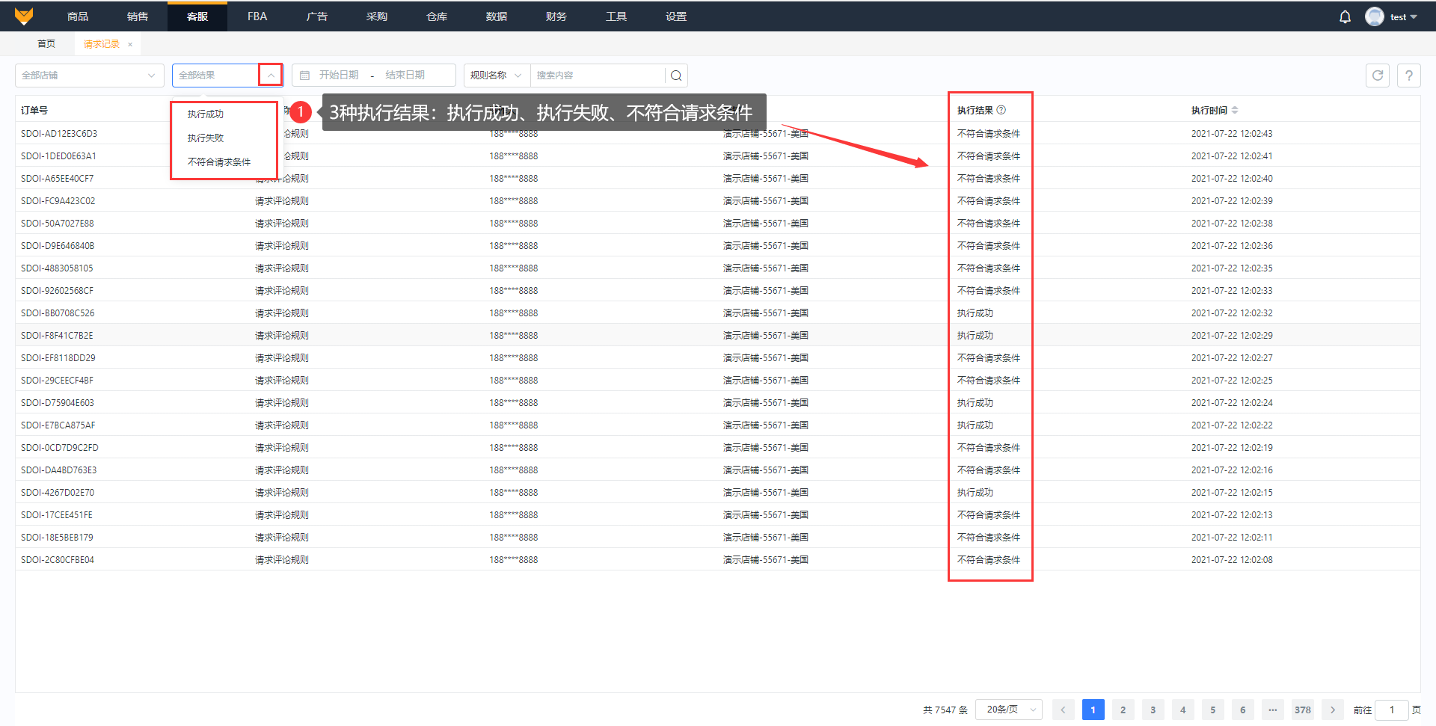Screen dimensions: 1436x726
Task: Close the 请求记录 tab
Action: tap(130, 44)
